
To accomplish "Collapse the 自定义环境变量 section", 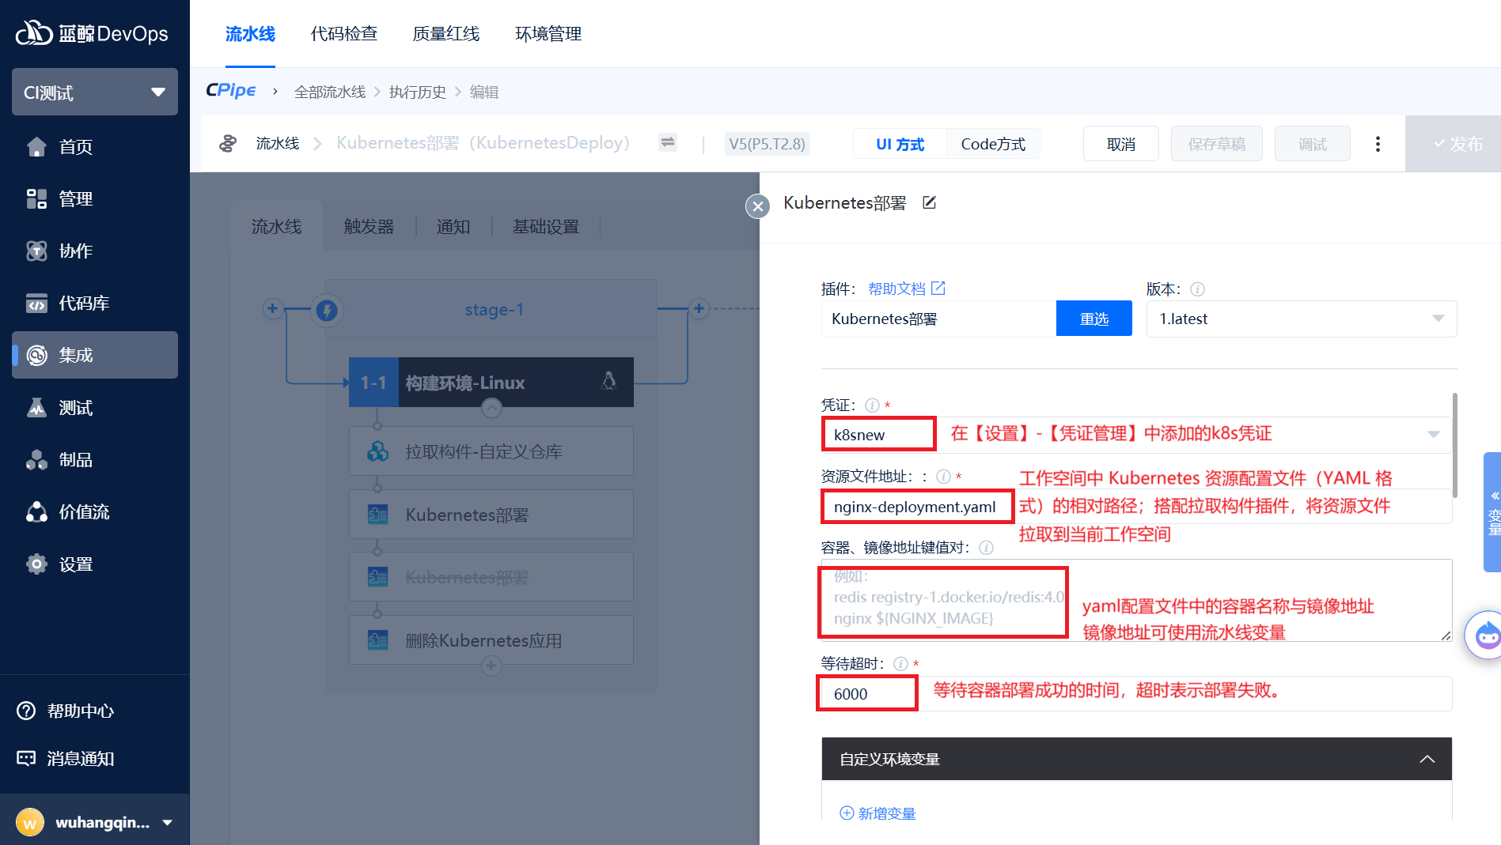I will click(x=1427, y=759).
